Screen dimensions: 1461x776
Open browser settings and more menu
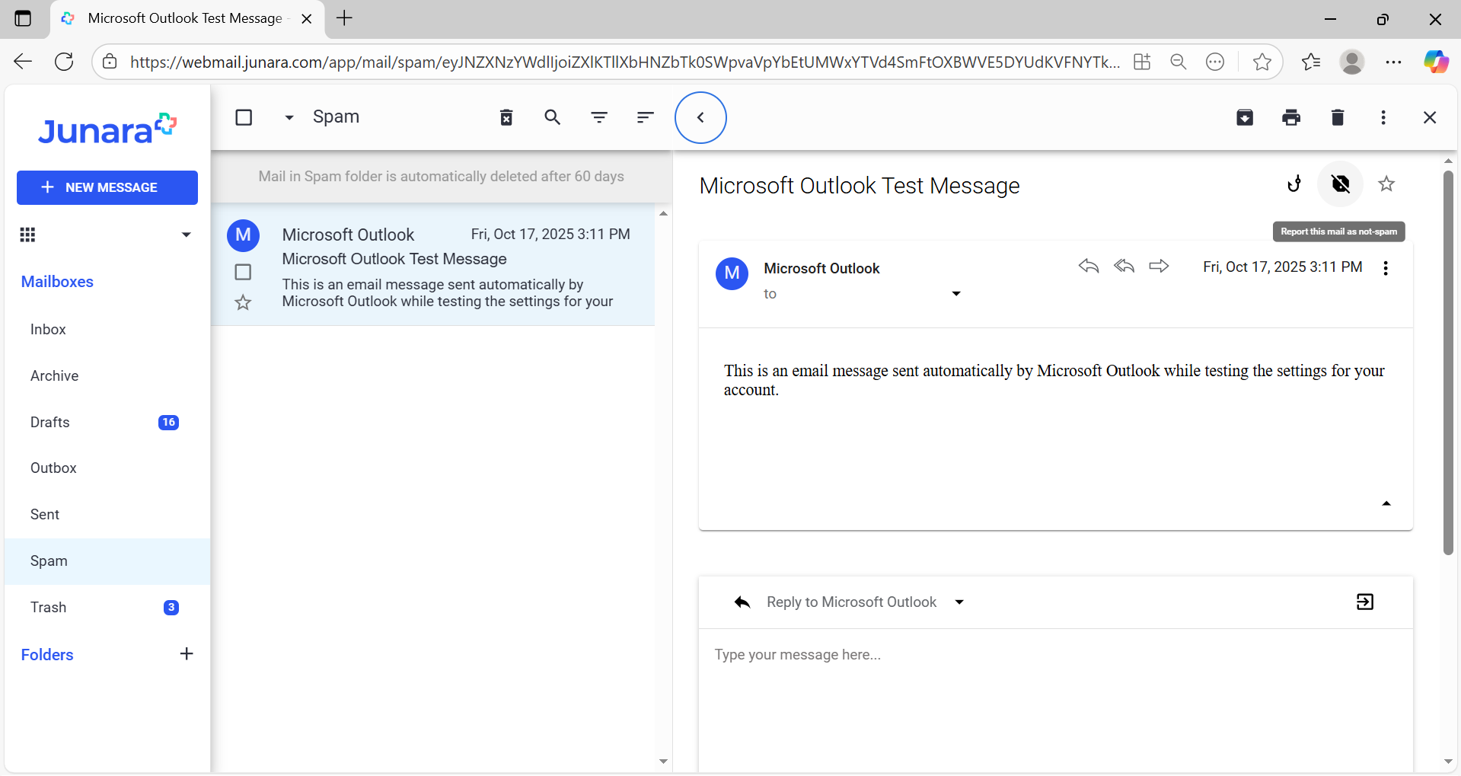tap(1394, 62)
